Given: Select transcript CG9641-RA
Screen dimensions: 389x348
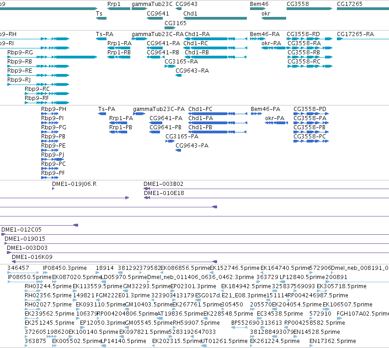Looking at the screenshot, I should tap(155, 48).
